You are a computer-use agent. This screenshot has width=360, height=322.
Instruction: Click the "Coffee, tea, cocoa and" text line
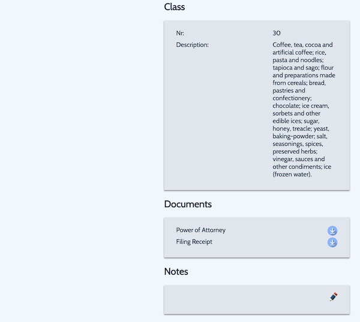click(x=302, y=45)
